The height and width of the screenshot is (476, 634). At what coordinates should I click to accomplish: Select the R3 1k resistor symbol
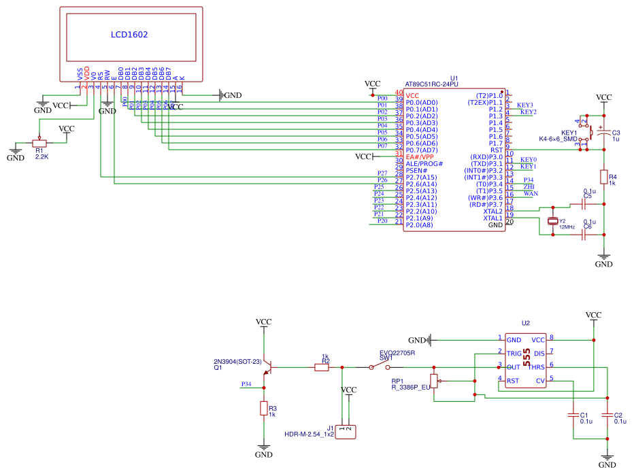[x=264, y=408]
